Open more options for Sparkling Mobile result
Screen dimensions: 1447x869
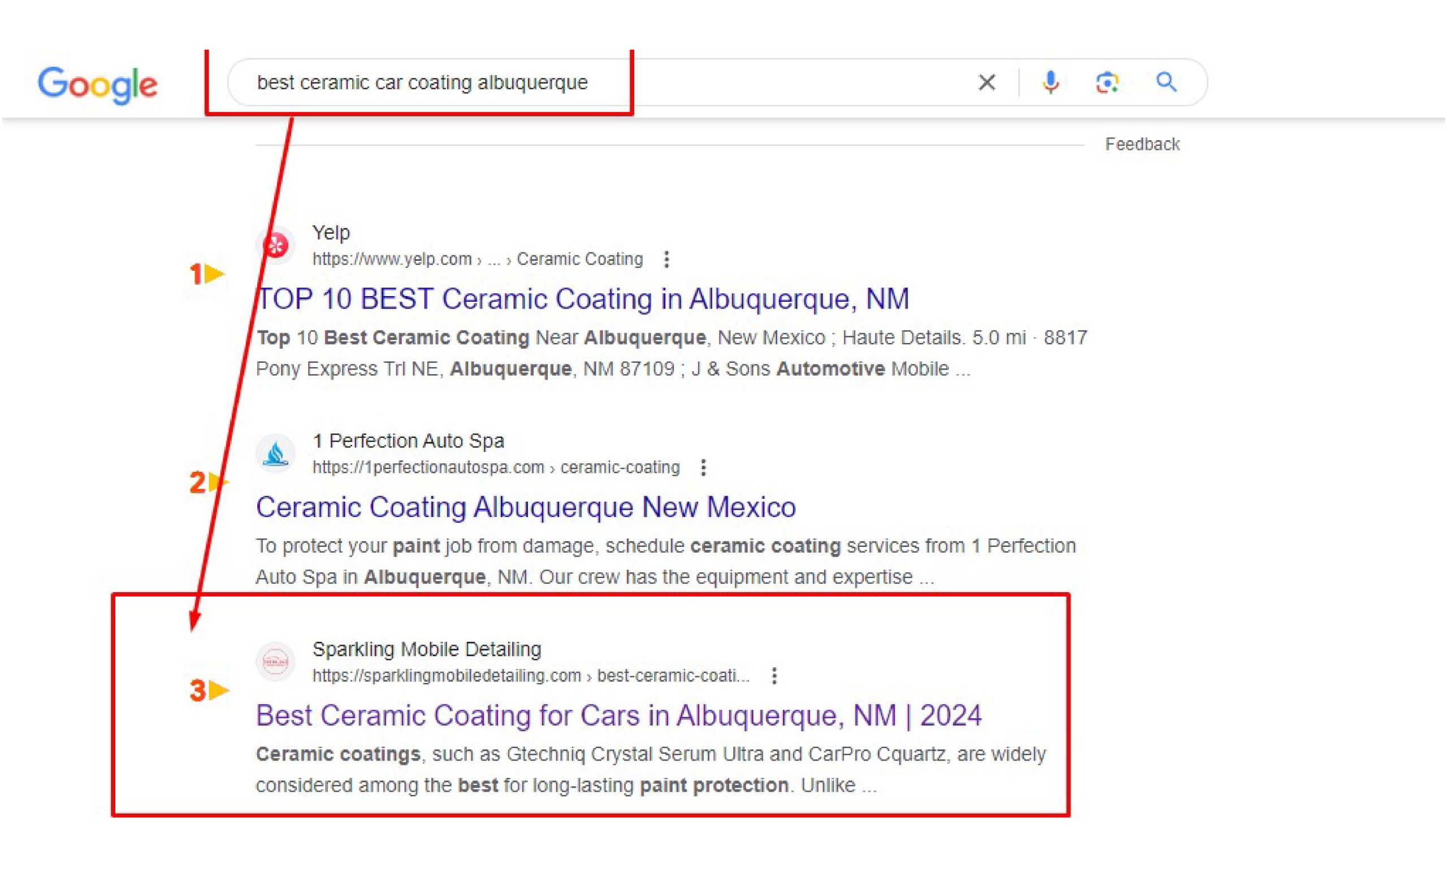click(x=774, y=676)
